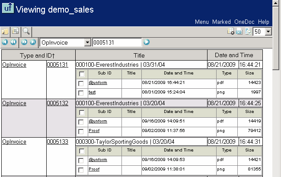The width and height of the screenshot is (281, 177).
Task: Open the OneDoc menu
Action: tap(244, 22)
